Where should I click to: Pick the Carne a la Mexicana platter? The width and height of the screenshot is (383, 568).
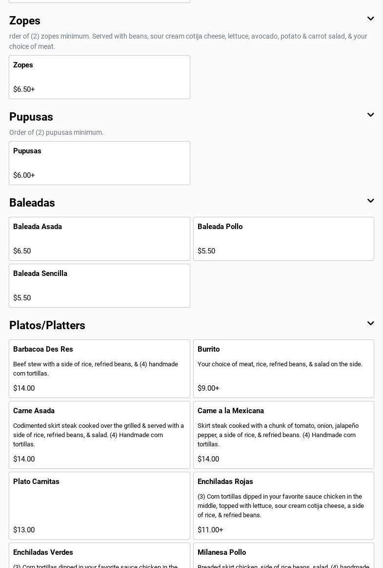click(283, 435)
